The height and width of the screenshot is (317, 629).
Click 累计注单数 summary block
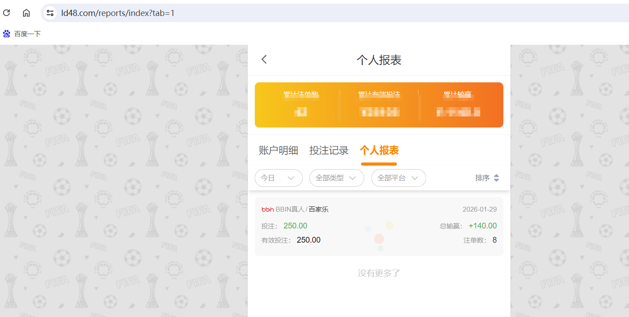pyautogui.click(x=301, y=104)
